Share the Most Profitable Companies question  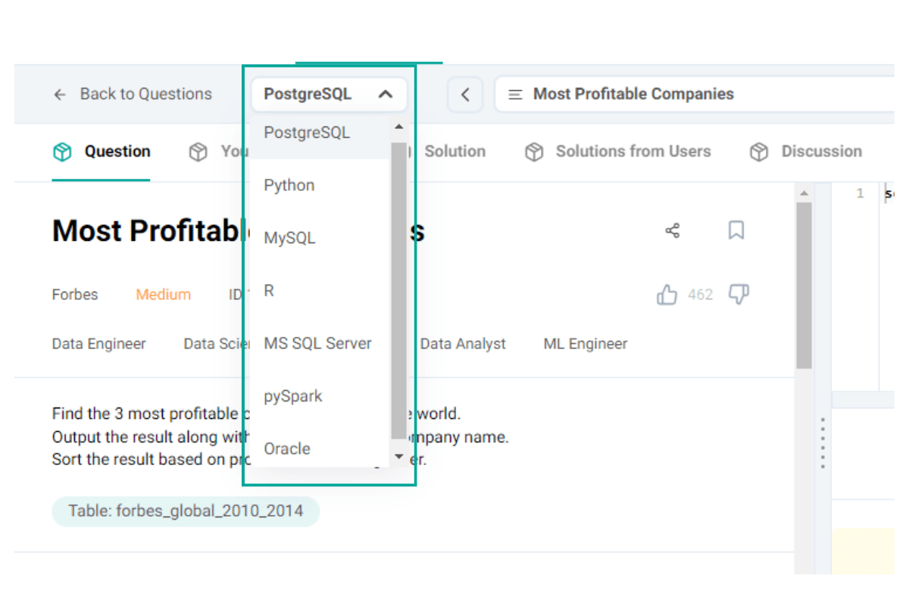672,230
